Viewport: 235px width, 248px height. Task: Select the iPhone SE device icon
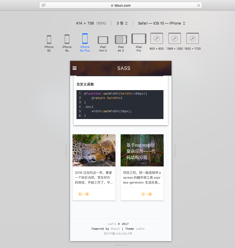click(49, 39)
